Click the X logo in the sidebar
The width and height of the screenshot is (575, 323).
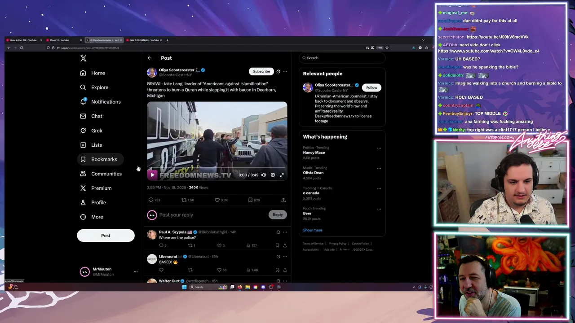(83, 58)
